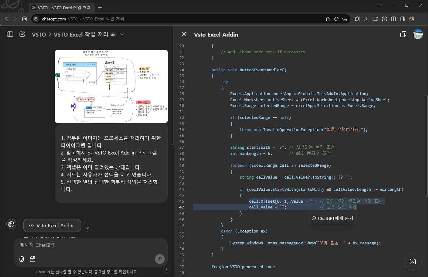Open the attached diagram image thumbnail
The height and width of the screenshot is (277, 428).
111,86
